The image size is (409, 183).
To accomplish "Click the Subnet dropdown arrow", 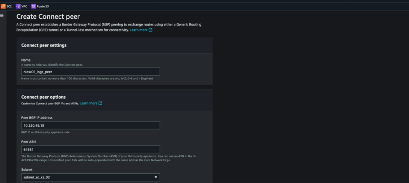I will (156, 177).
